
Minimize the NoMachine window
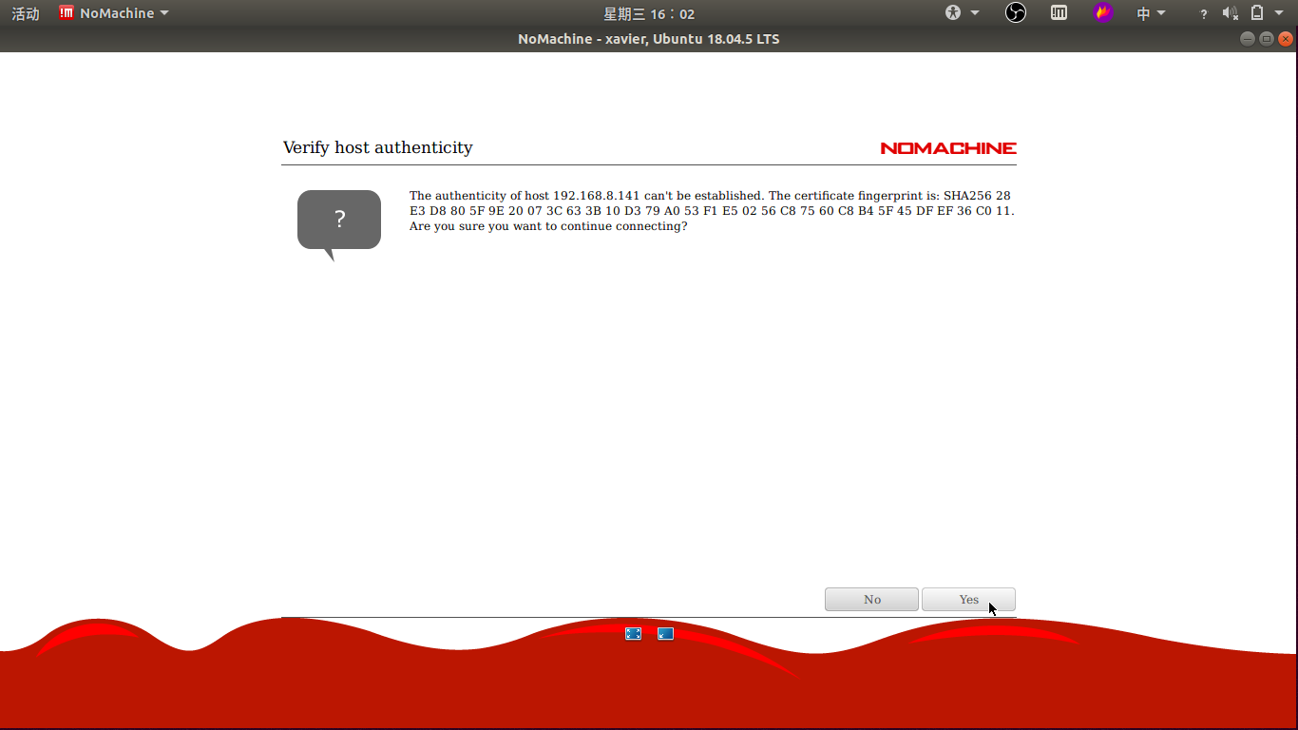1248,39
